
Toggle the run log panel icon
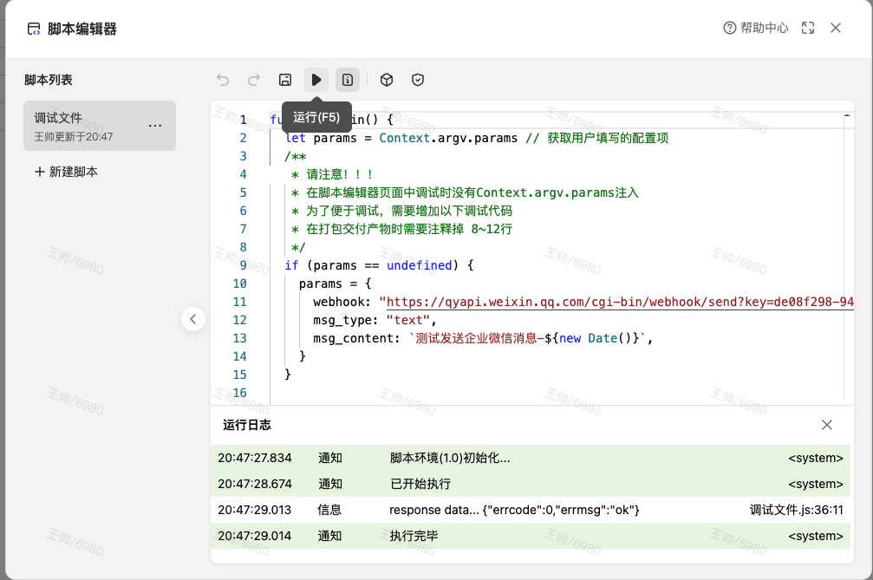(348, 80)
